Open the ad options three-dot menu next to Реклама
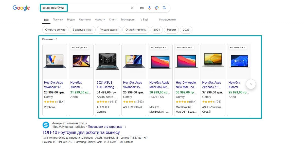The height and width of the screenshot is (150, 304). (x=57, y=39)
